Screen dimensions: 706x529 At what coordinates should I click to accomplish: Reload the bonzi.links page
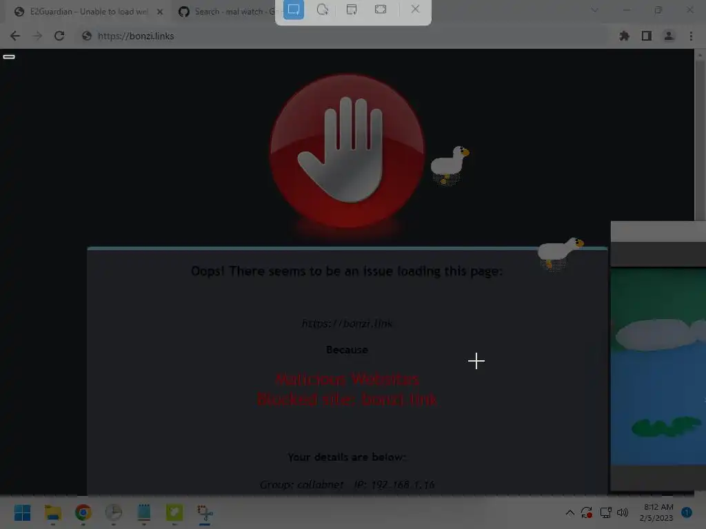(x=59, y=36)
